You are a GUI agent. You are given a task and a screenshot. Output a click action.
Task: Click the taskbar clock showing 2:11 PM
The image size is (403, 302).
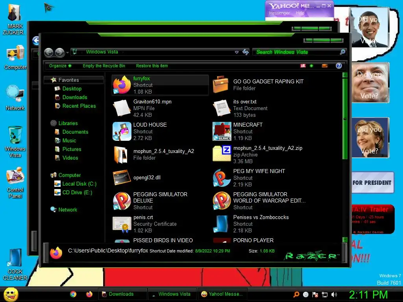point(368,295)
